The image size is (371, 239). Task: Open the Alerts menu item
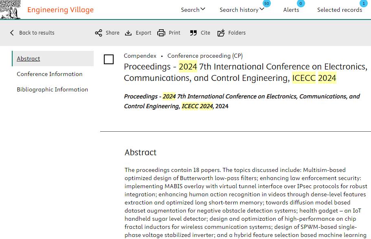click(x=291, y=10)
